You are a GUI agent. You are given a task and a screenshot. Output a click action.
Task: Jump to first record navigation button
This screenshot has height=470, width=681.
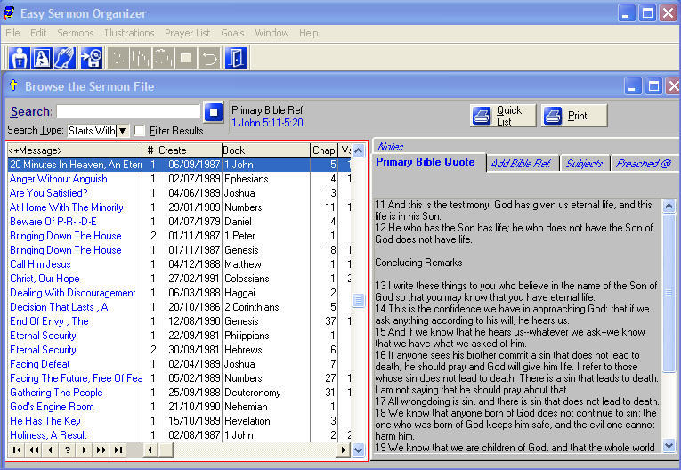click(x=17, y=450)
